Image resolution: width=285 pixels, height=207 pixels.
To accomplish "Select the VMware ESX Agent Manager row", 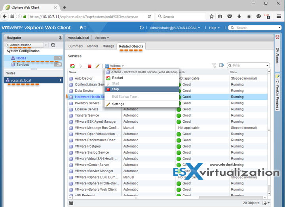I will [168, 122].
